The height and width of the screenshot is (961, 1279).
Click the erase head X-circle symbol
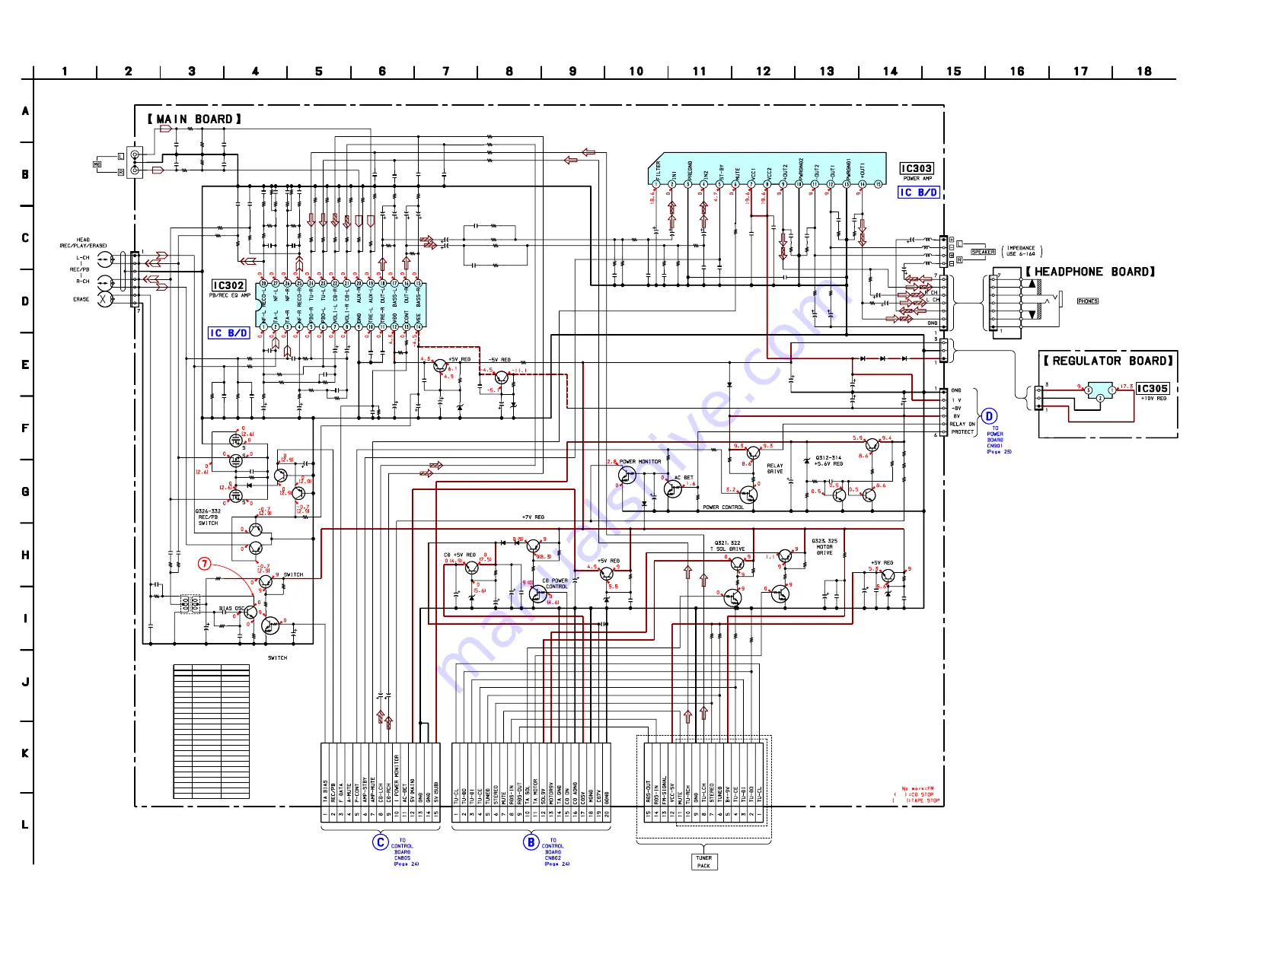point(104,300)
